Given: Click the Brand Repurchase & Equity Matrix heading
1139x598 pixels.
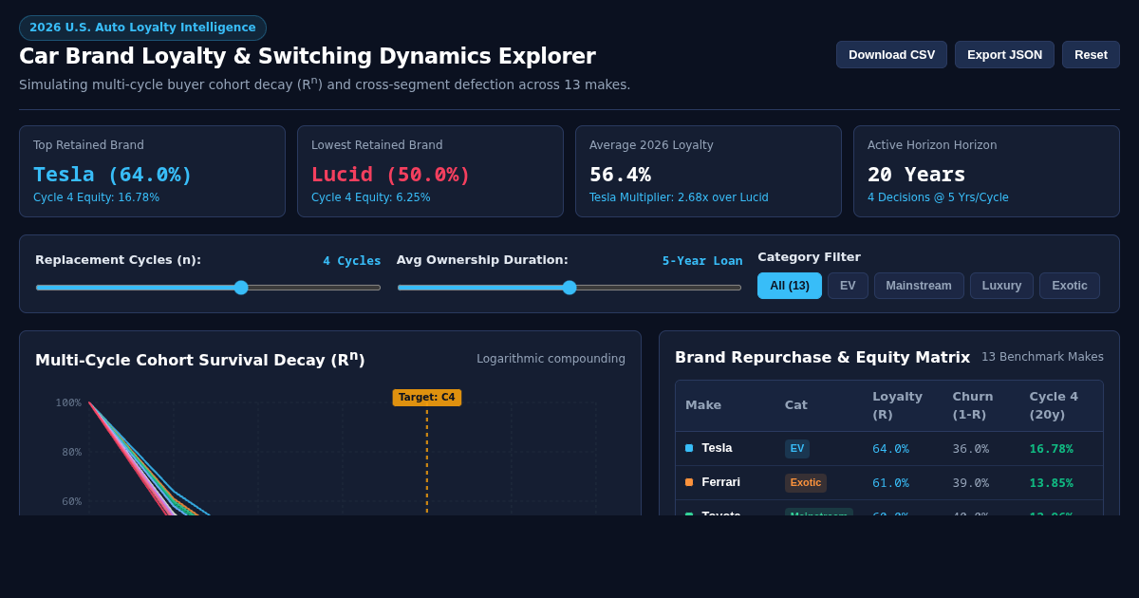Looking at the screenshot, I should pyautogui.click(x=822, y=357).
